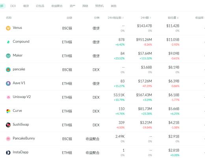Click SushiSwap's $3.21M 24H amount
205x158 pixels.
(x=146, y=122)
